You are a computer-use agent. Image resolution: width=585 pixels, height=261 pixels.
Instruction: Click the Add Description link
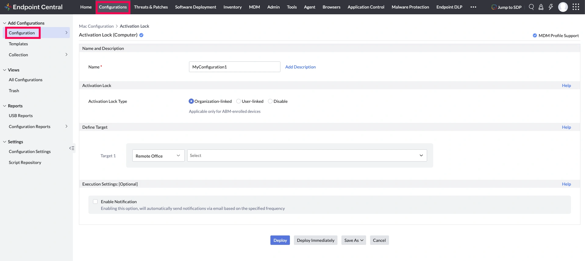(300, 67)
